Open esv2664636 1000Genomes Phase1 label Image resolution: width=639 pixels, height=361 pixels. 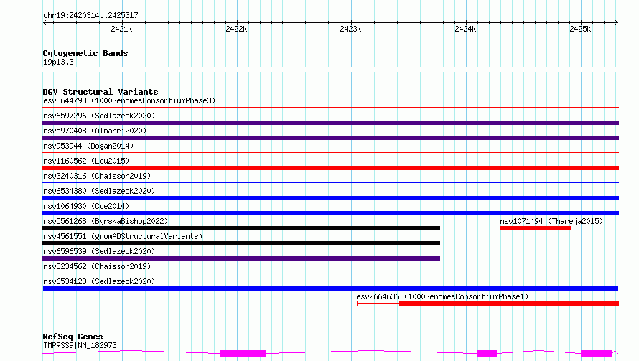442,296
